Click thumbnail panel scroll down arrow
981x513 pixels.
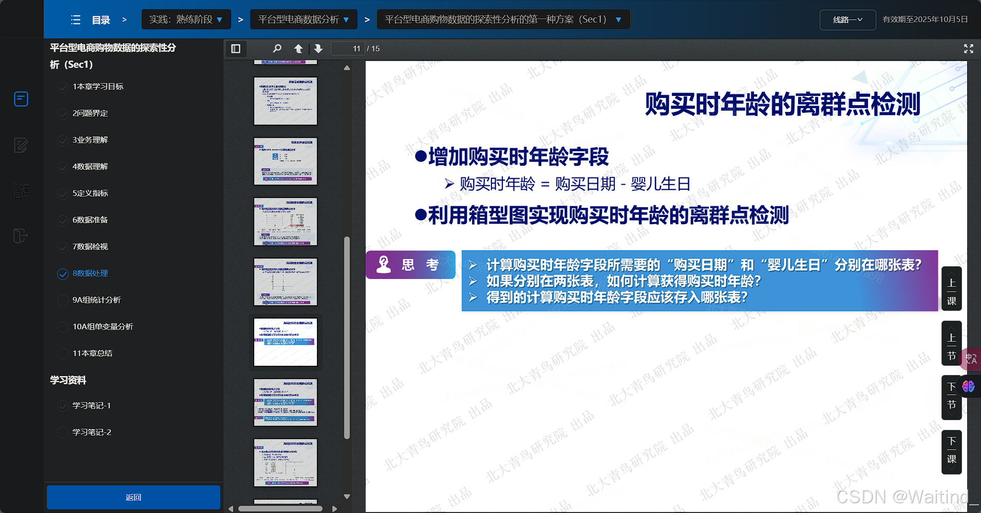click(x=347, y=497)
